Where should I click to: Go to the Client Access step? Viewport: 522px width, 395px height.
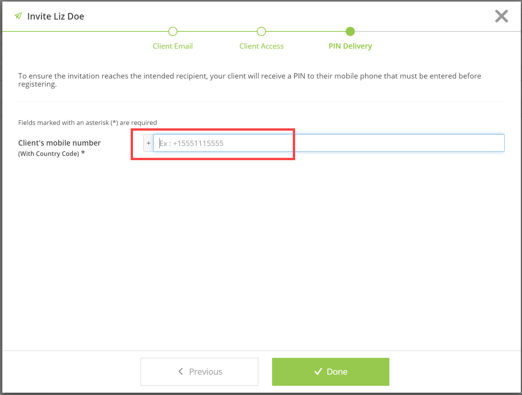(x=261, y=46)
